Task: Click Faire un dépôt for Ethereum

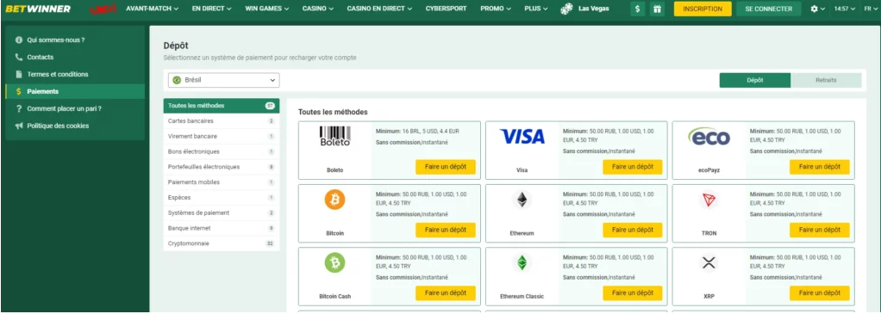Action: pyautogui.click(x=633, y=230)
